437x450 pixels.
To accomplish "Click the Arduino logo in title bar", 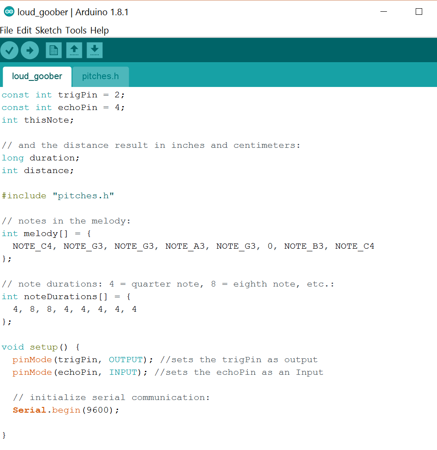I will click(x=9, y=12).
